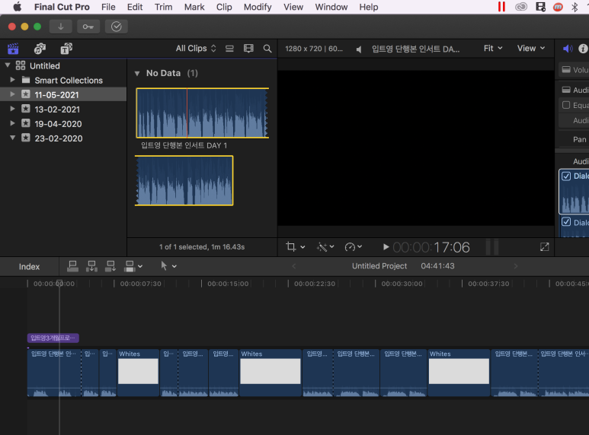This screenshot has width=589, height=435.
Task: Open the overwrite edit options dropdown
Action: tap(133, 266)
